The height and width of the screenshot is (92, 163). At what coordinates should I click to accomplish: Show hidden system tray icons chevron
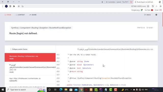coord(131,90)
